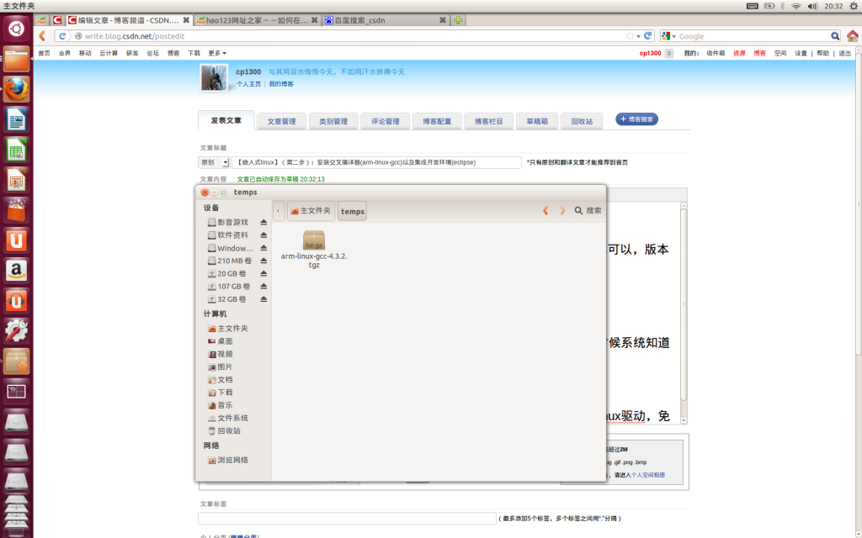
Task: Open LibreOffice Impress in the launcher
Action: pyautogui.click(x=16, y=180)
